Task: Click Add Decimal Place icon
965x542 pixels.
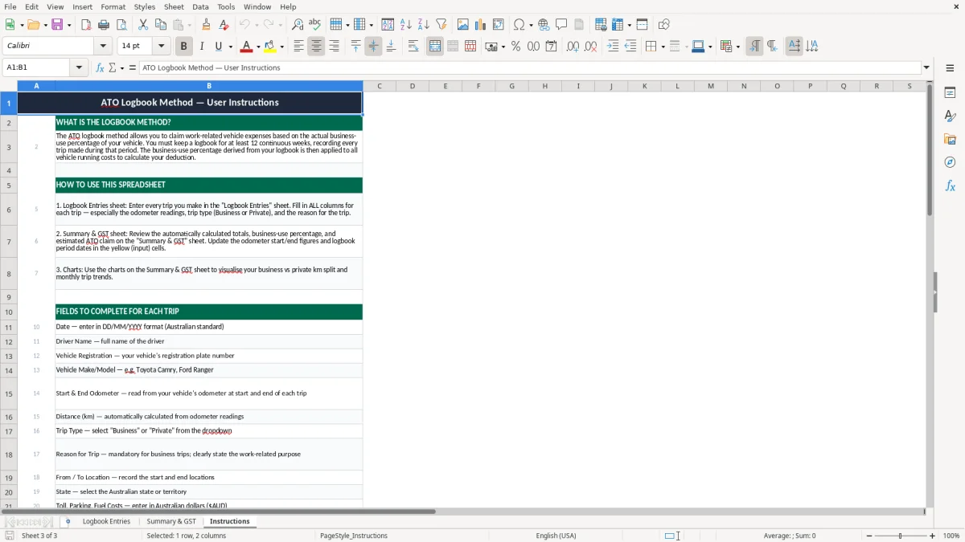Action: pyautogui.click(x=573, y=47)
